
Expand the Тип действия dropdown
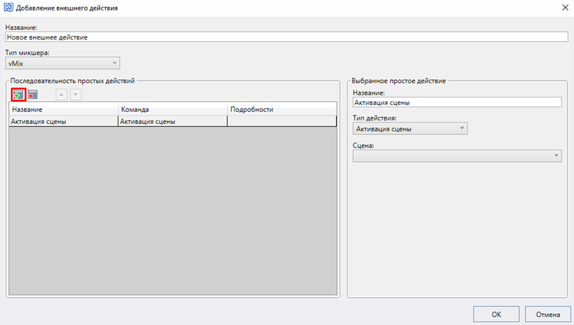click(x=410, y=129)
